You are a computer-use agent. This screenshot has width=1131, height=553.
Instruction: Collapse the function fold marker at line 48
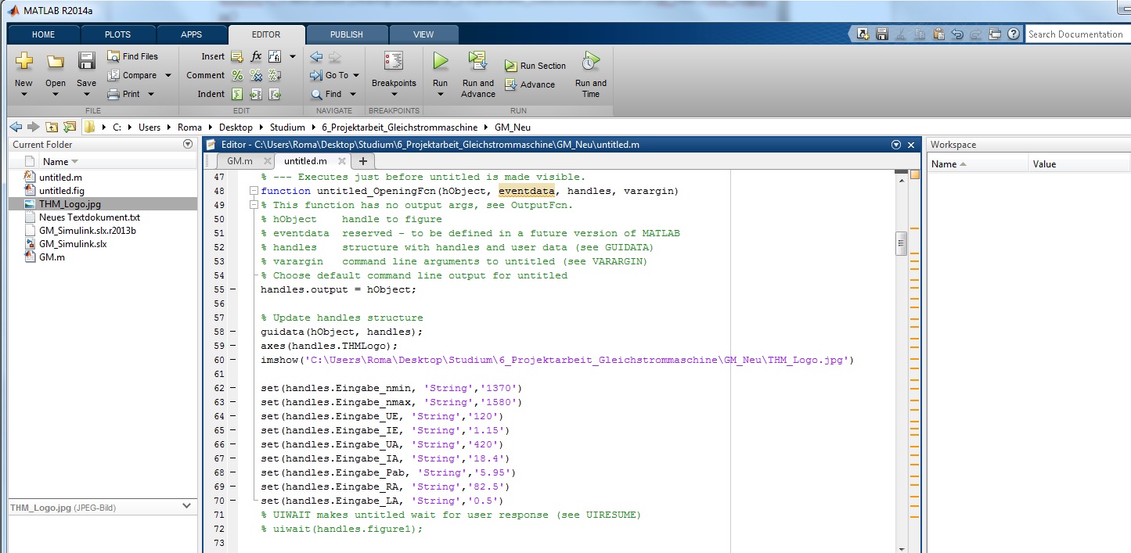click(x=252, y=191)
